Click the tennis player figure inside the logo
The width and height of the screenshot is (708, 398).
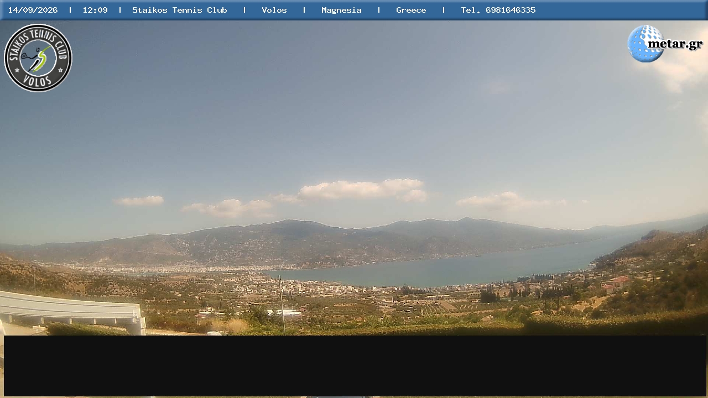37,58
